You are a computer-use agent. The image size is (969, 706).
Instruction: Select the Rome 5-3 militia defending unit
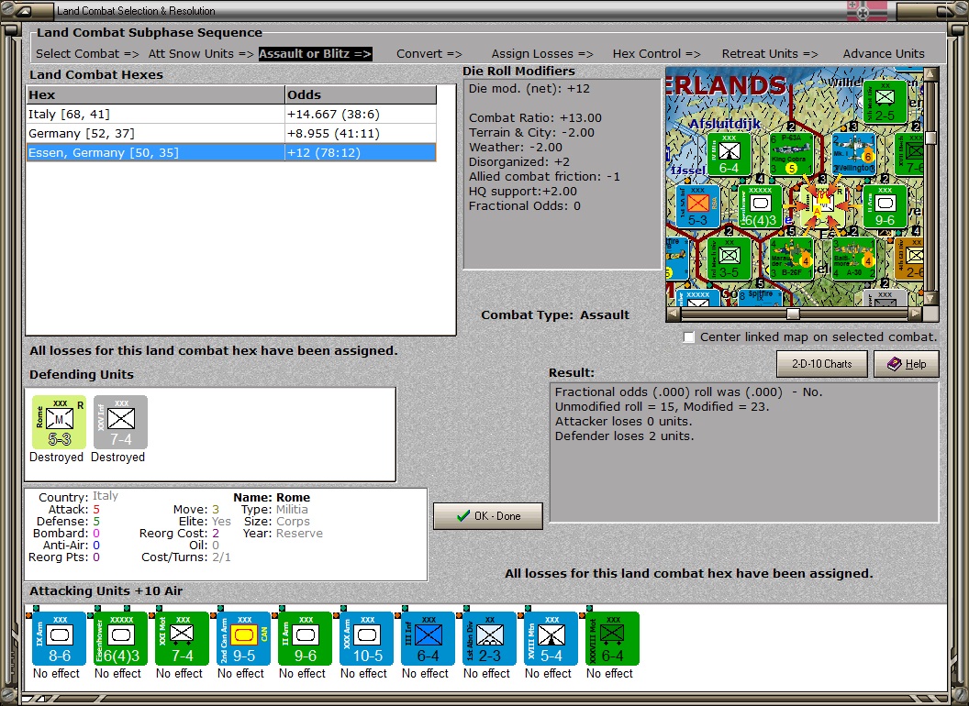pos(59,423)
